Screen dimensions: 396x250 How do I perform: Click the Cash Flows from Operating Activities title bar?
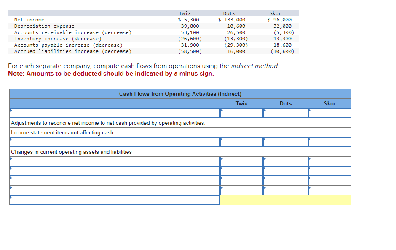[x=180, y=94]
